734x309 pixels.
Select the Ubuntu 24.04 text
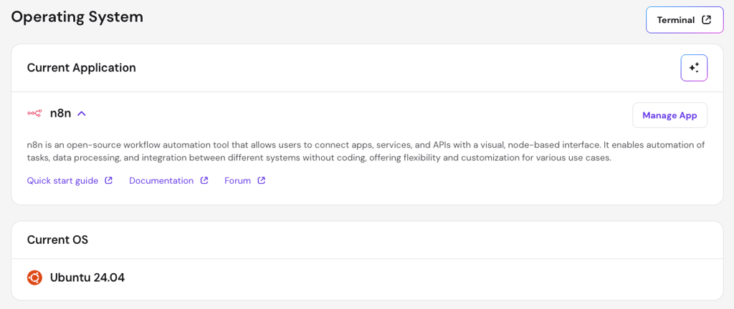87,278
